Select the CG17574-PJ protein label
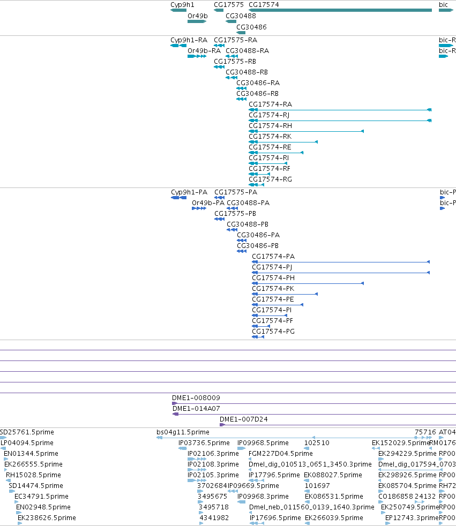The height and width of the screenshot is (526, 456). [272, 267]
